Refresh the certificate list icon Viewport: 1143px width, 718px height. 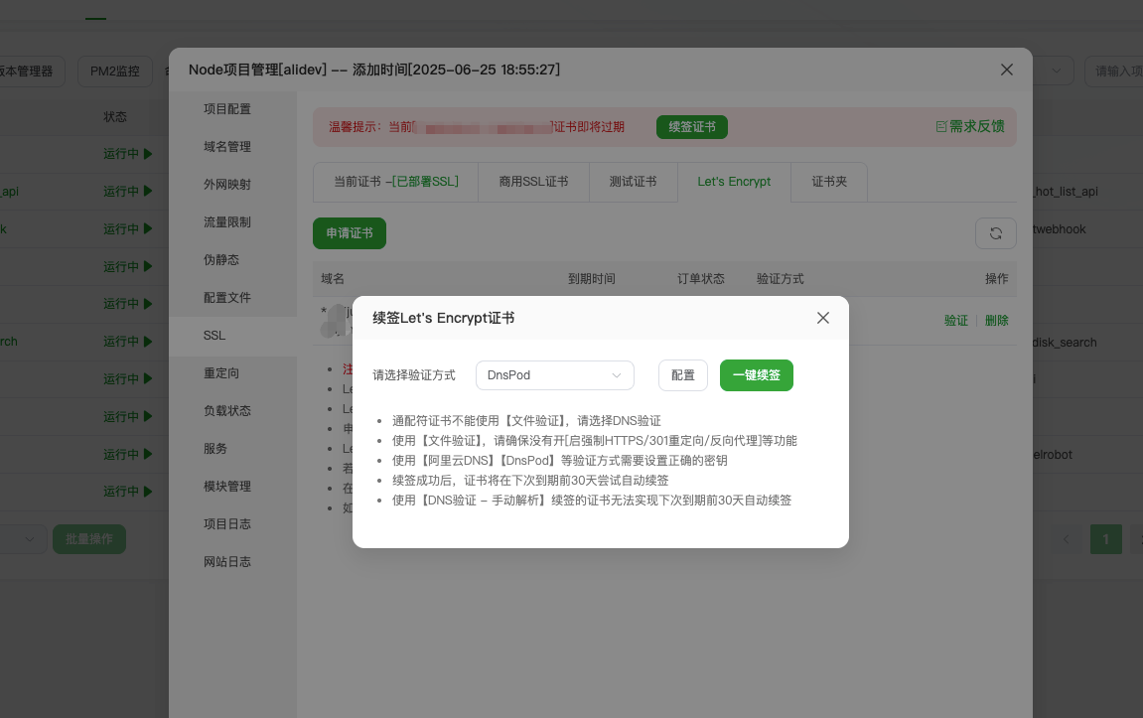(x=996, y=233)
